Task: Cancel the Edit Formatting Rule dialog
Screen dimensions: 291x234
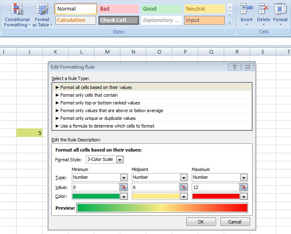Action: (235, 222)
